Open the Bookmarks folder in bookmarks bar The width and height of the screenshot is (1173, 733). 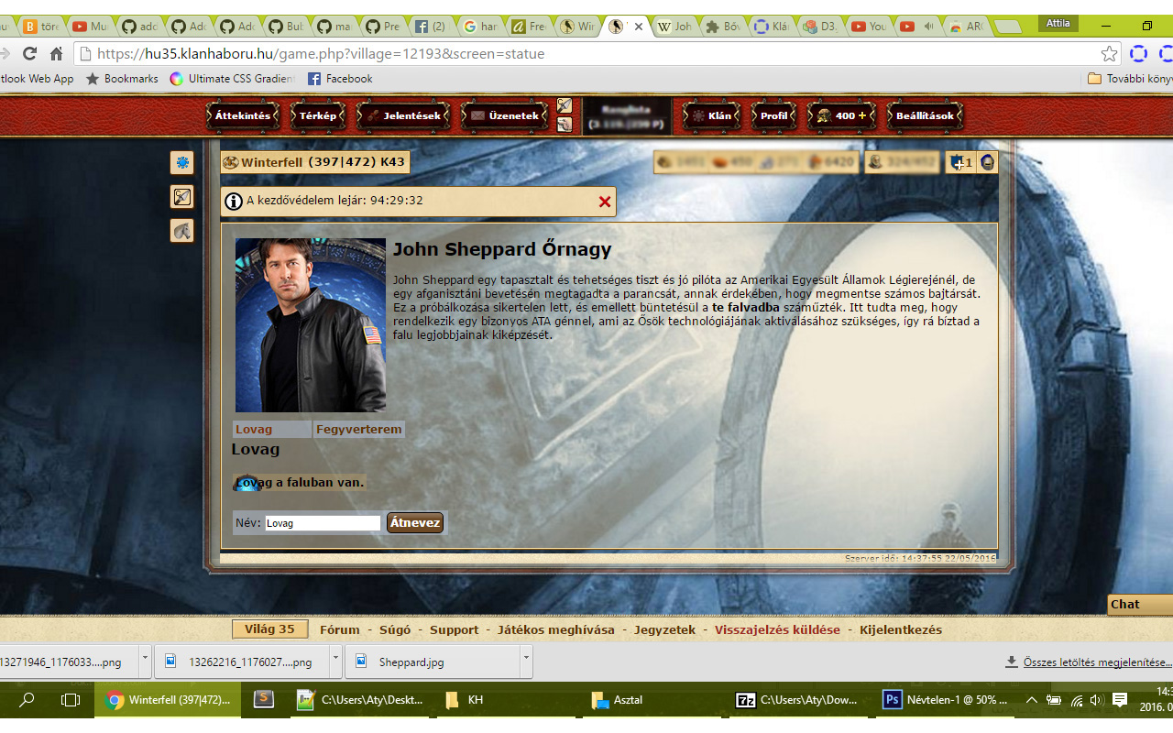coord(122,79)
